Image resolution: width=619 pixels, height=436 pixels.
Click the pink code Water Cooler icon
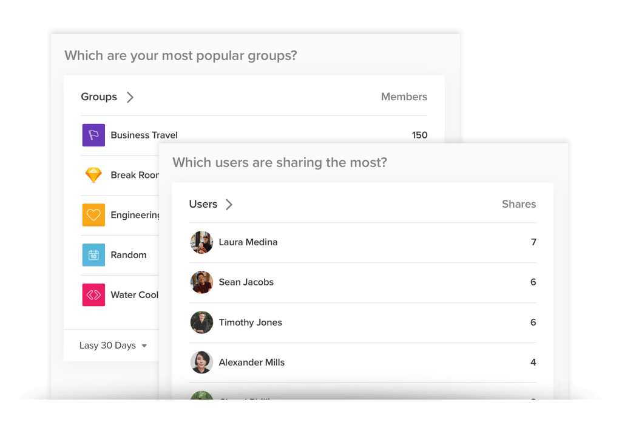pyautogui.click(x=93, y=295)
